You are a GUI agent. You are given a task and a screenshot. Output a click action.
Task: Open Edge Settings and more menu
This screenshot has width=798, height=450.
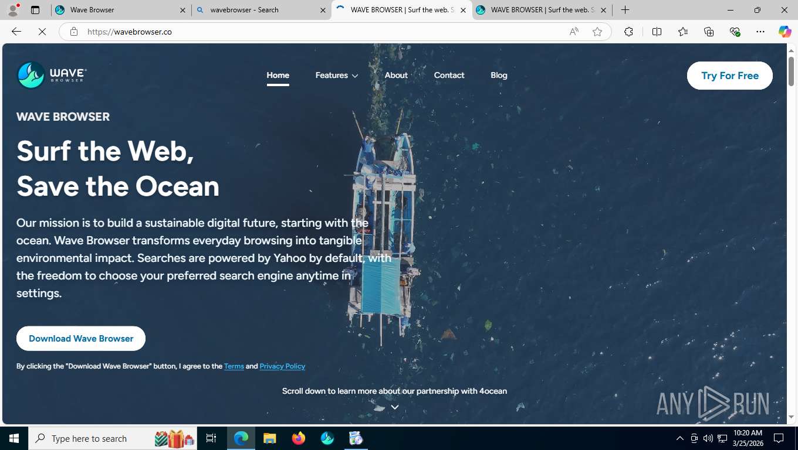coord(760,32)
